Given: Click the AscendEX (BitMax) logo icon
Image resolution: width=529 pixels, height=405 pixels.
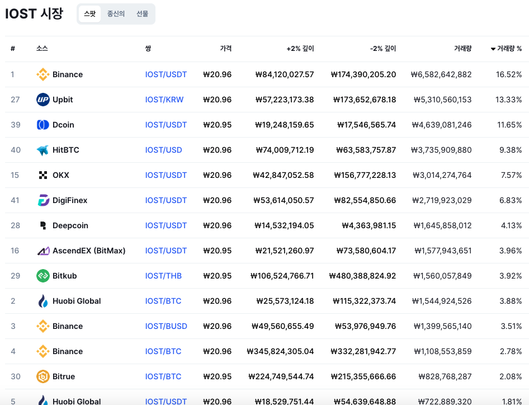Looking at the screenshot, I should click(43, 251).
